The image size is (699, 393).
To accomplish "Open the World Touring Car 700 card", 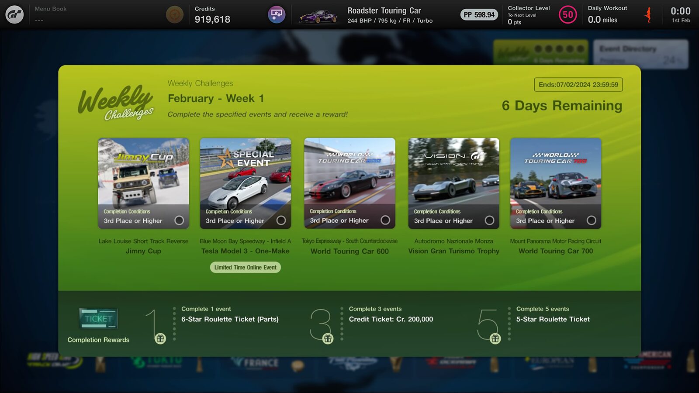I will tap(556, 183).
